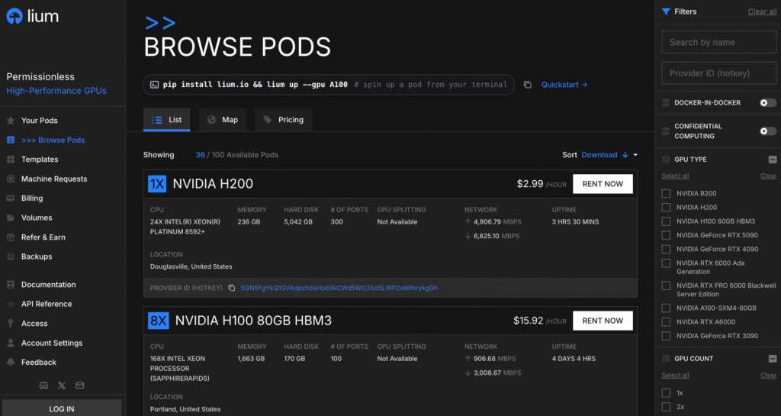
Task: Open the Discord link icon
Action: tap(43, 385)
